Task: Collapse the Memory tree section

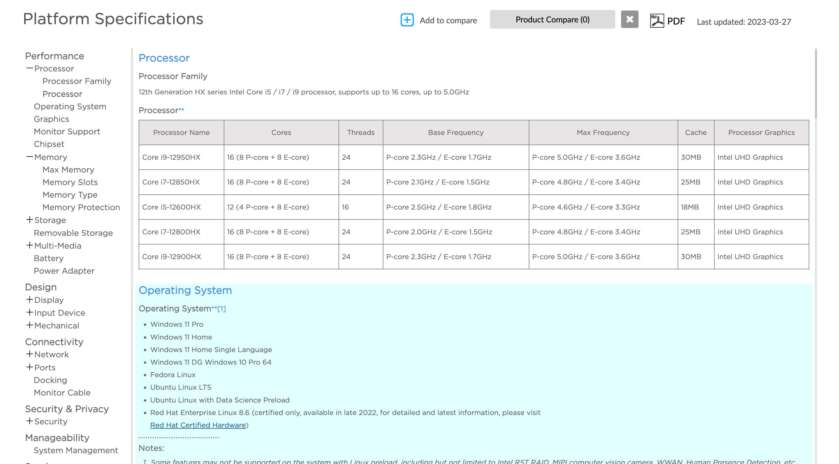Action: (30, 157)
